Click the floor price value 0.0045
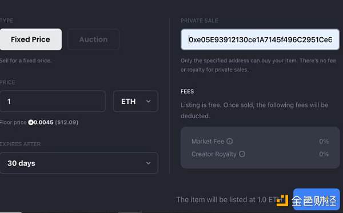Viewport: 343px width, 213px height. (x=43, y=122)
